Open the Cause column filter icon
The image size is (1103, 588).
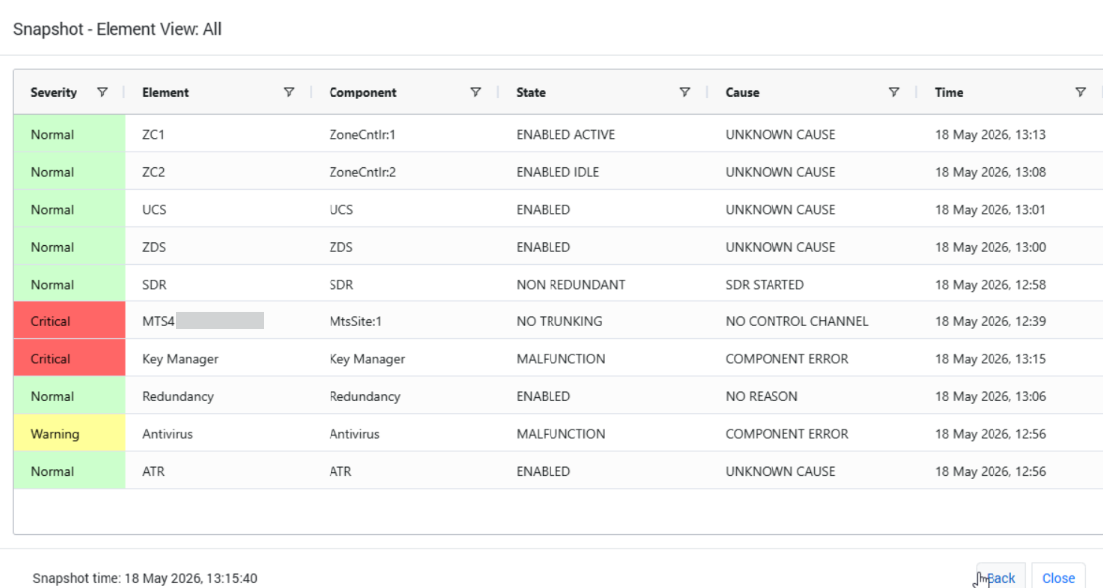[x=893, y=93]
